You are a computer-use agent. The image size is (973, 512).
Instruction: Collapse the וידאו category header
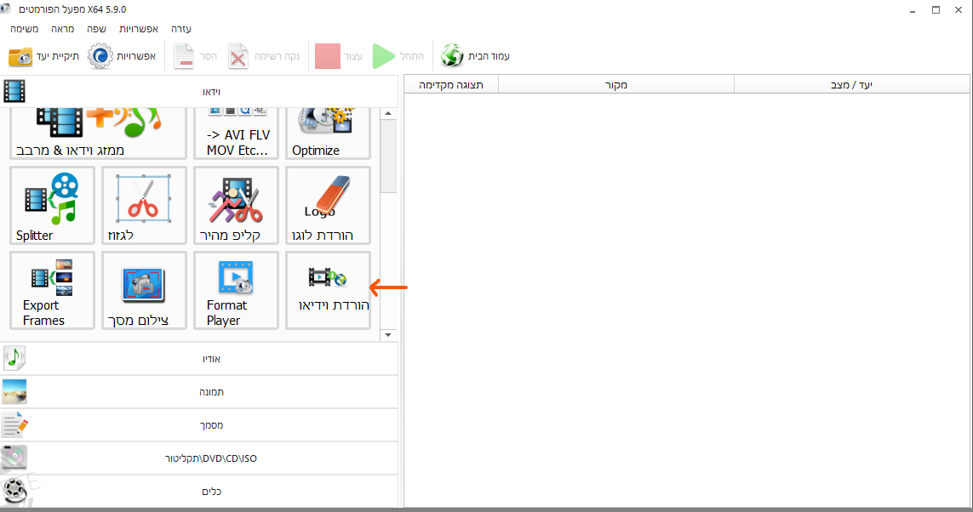[x=199, y=92]
